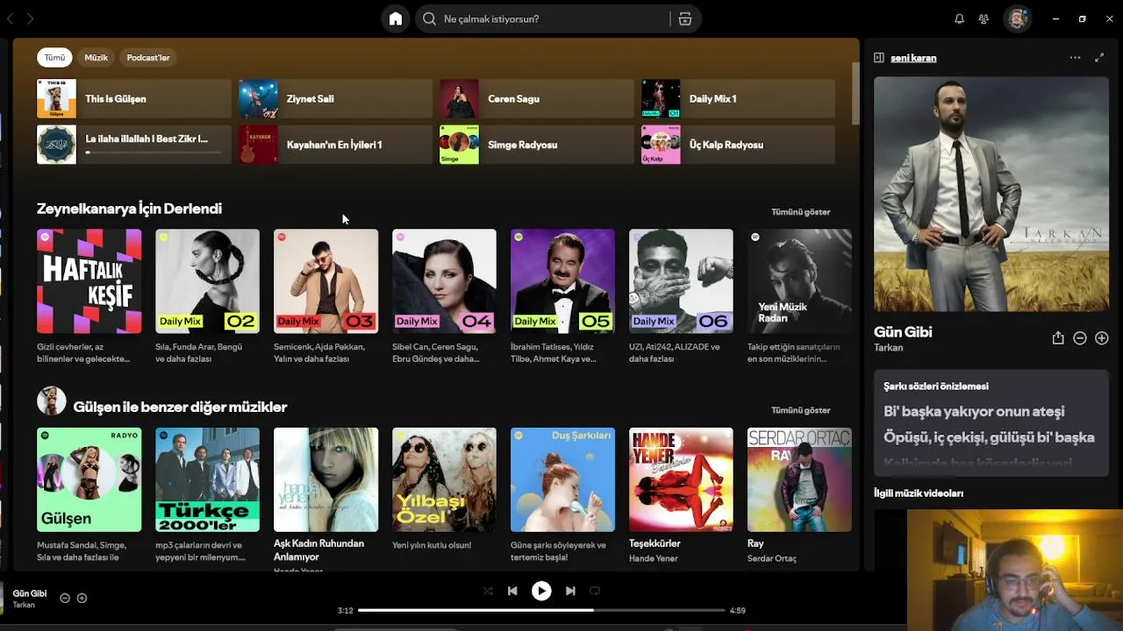Open Gün Gibi title in side panel
1123x631 pixels.
903,332
